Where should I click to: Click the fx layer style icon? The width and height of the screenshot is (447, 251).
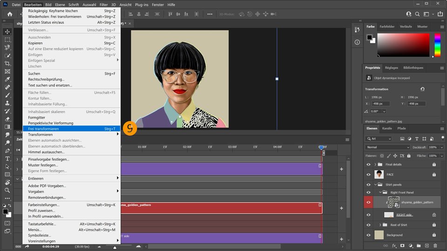coord(394,245)
